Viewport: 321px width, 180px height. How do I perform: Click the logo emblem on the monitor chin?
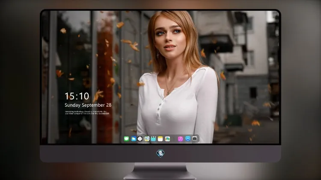coord(160,154)
